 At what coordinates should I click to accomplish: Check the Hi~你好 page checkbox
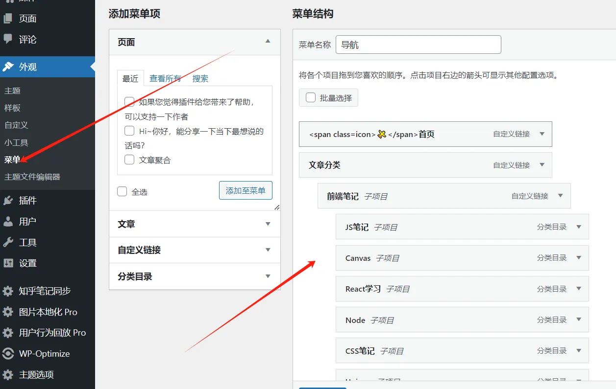129,131
